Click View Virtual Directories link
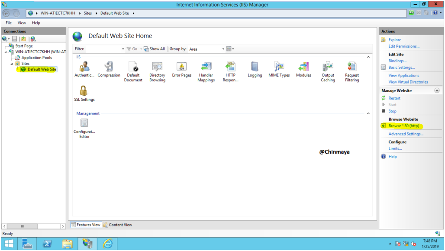 point(408,82)
